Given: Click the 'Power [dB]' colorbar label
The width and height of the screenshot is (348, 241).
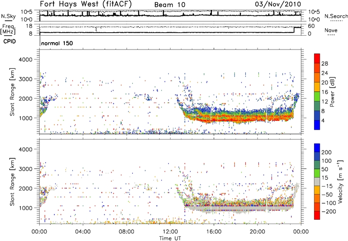Looking at the screenshot, I should [x=332, y=92].
